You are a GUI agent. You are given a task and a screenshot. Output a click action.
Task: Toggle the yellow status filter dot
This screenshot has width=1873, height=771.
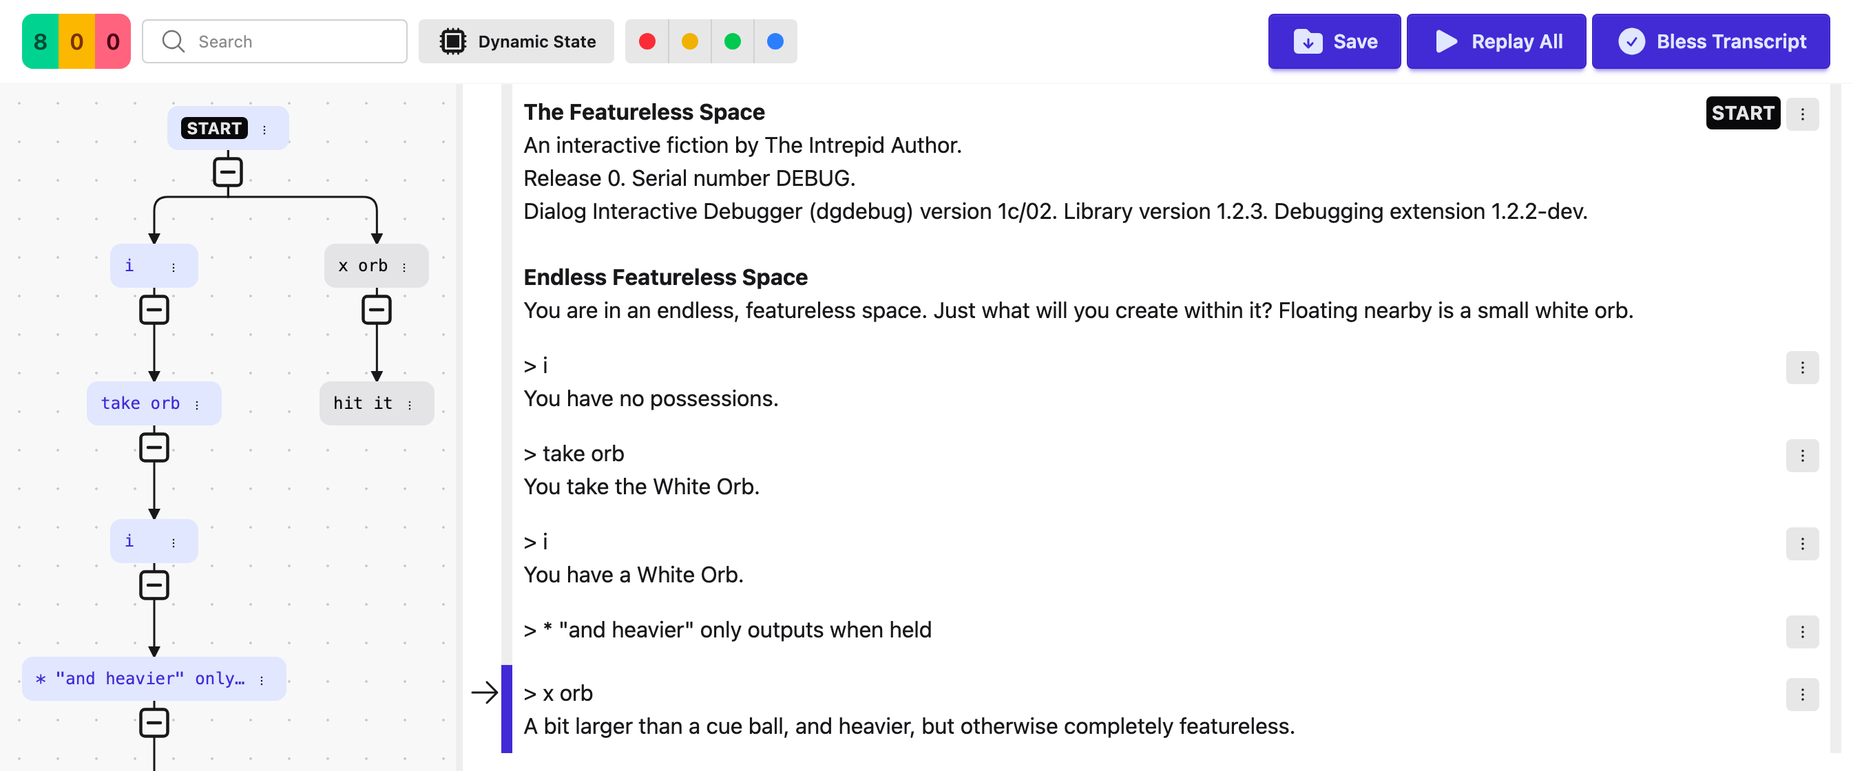pos(689,41)
